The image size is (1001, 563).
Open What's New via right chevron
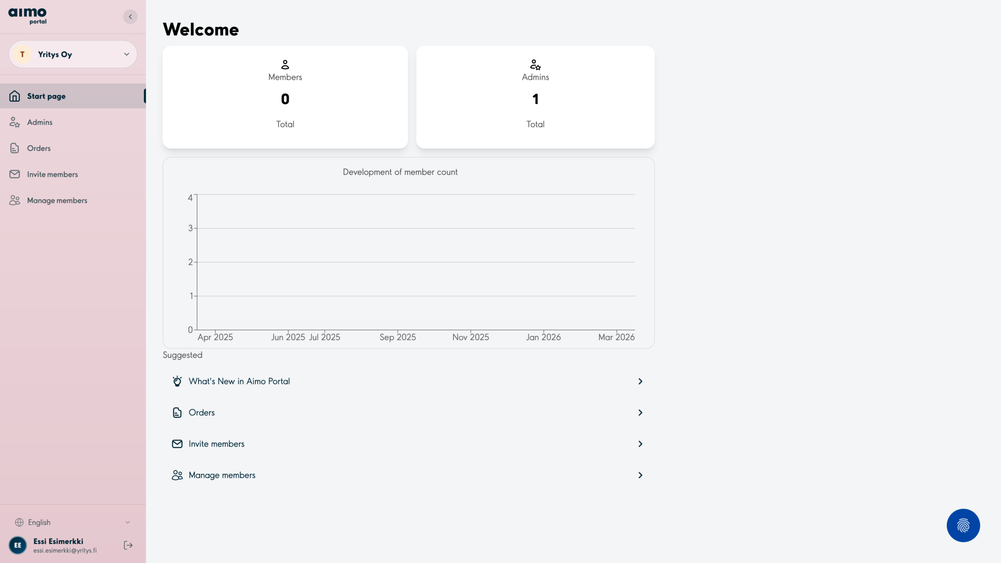pyautogui.click(x=640, y=381)
